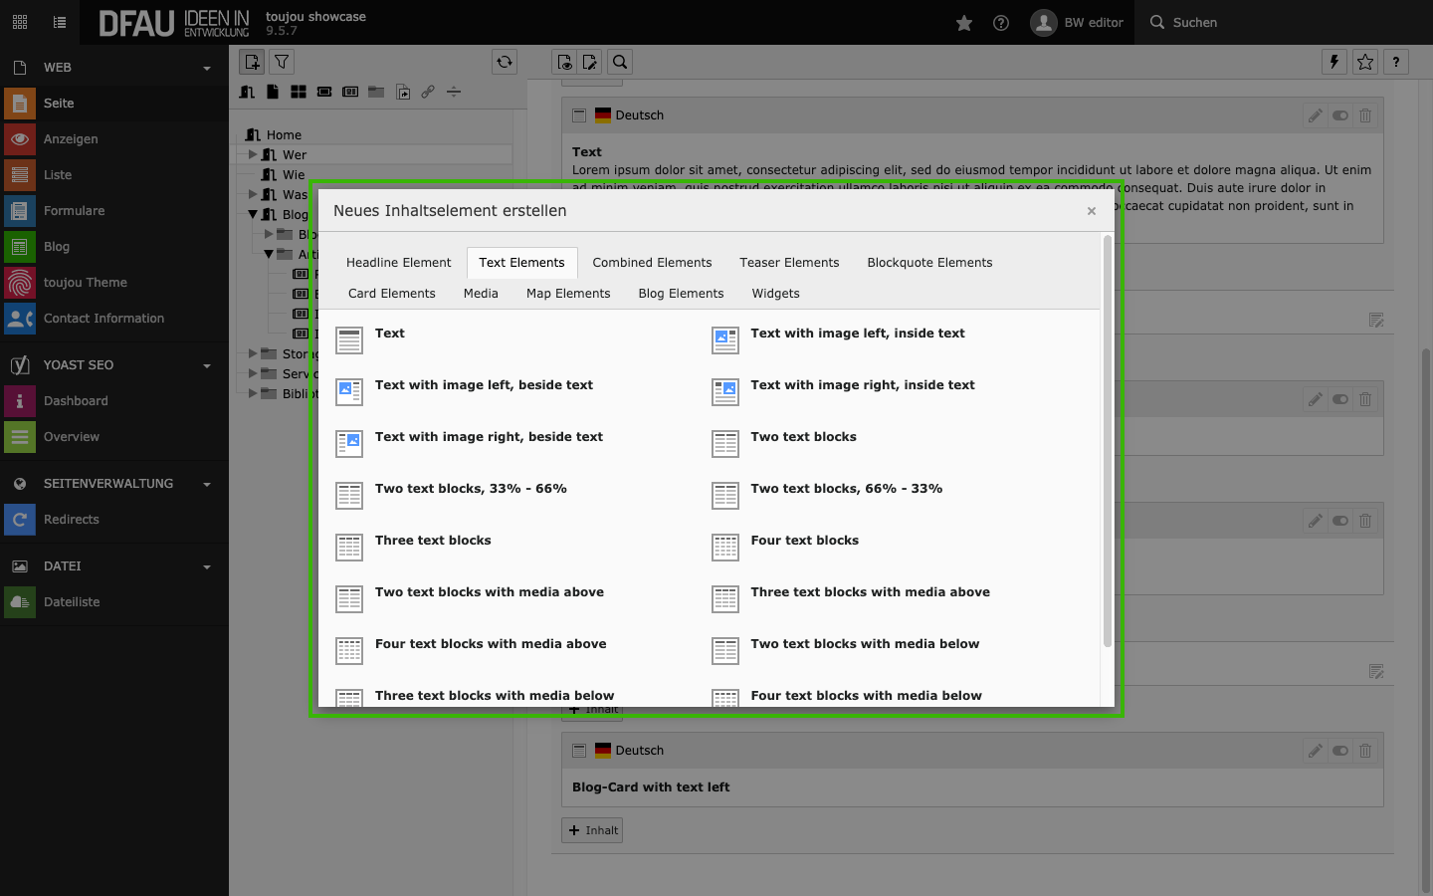Collapse the YOAST SEO module group
1433x896 pixels.
pyautogui.click(x=207, y=365)
